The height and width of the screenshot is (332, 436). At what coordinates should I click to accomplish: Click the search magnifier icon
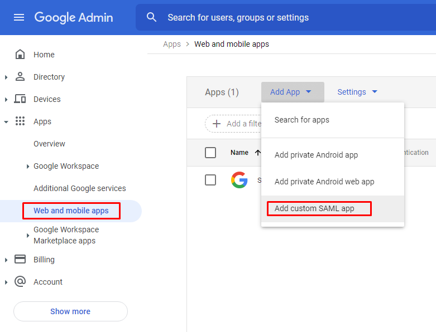point(151,17)
